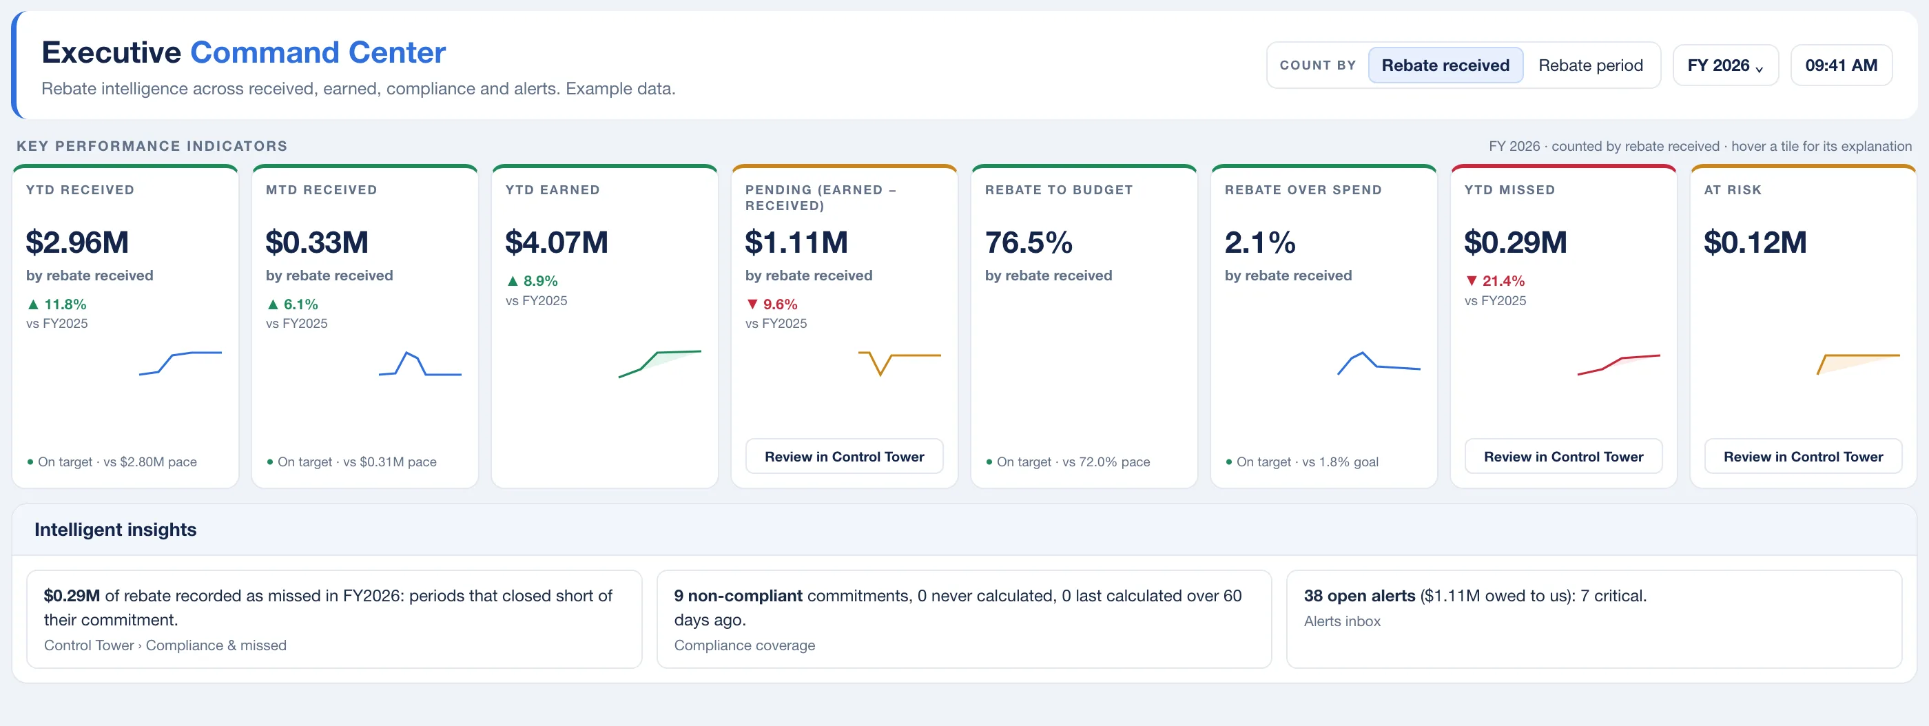Click the $0.33M MTD Received value

coord(317,242)
